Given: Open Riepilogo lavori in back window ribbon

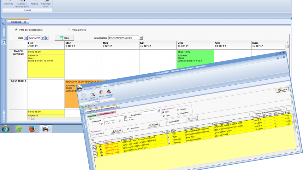Looking at the screenshot, I should coord(45,4).
